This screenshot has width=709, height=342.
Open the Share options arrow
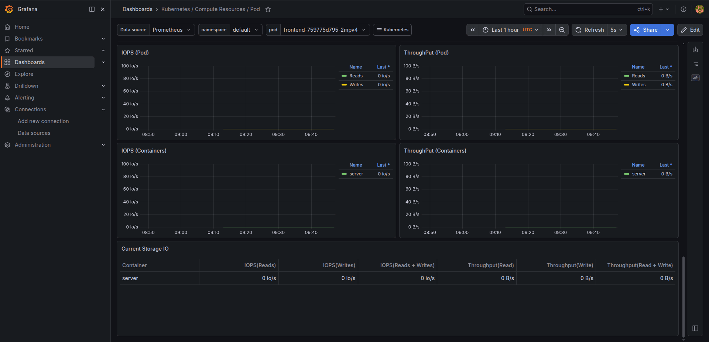click(x=668, y=30)
